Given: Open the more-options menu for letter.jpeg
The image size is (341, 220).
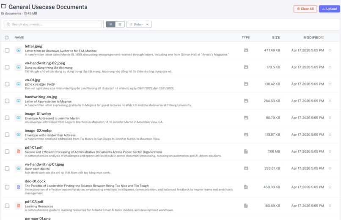Looking at the screenshot, I should [x=330, y=50].
